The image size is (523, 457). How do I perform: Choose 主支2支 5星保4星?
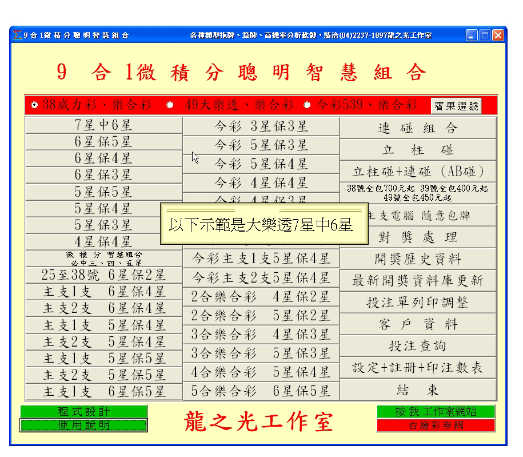click(x=103, y=342)
